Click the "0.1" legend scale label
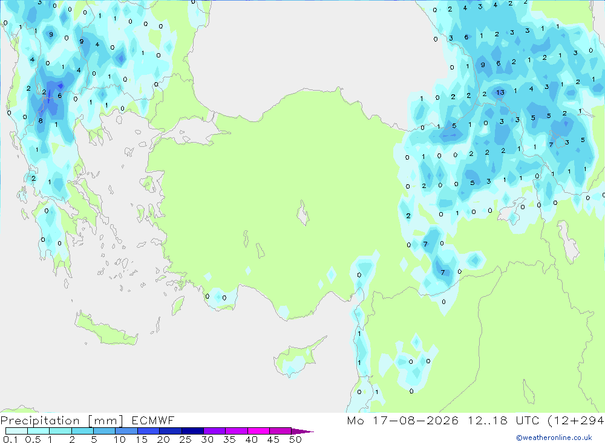 (10, 439)
